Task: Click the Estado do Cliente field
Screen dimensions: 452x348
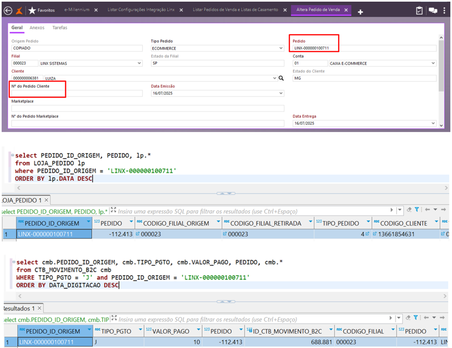Action: (x=364, y=78)
